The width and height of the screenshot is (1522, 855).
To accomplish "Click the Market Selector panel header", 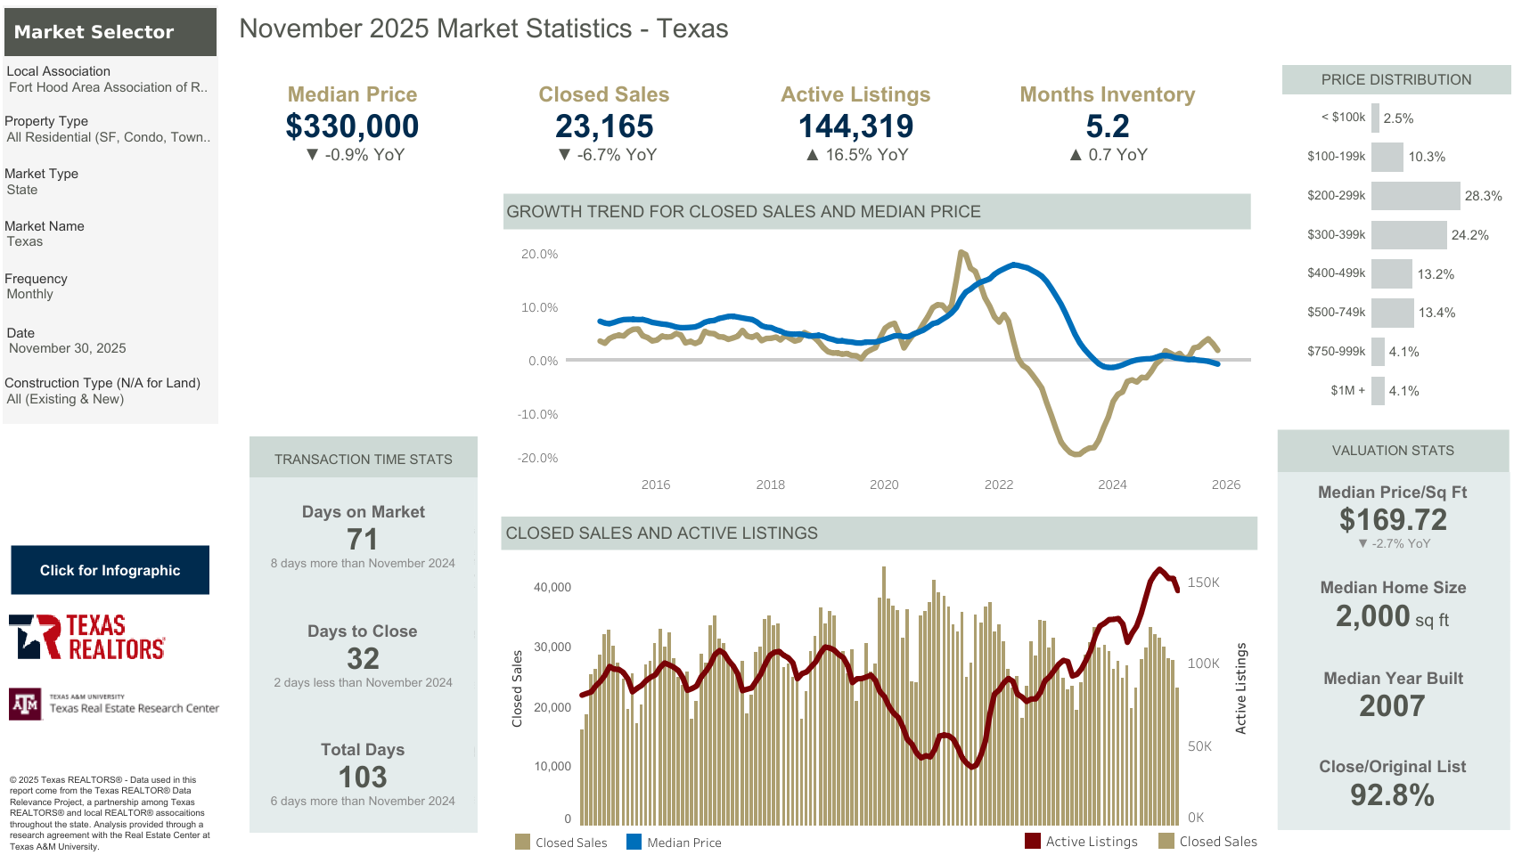I will coord(110,32).
